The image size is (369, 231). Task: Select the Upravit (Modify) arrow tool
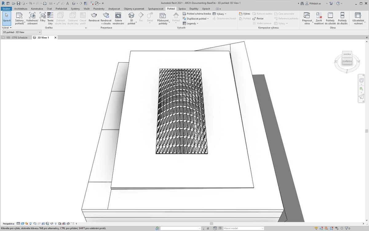click(x=6, y=18)
